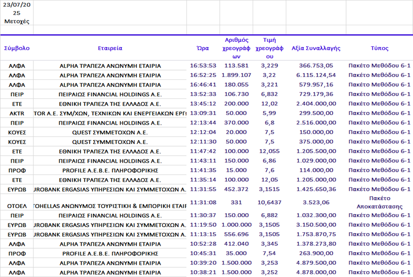Image resolution: width=413 pixels, height=277 pixels.
Task: Select the value cell 2.516.000,00
Action: pos(316,122)
